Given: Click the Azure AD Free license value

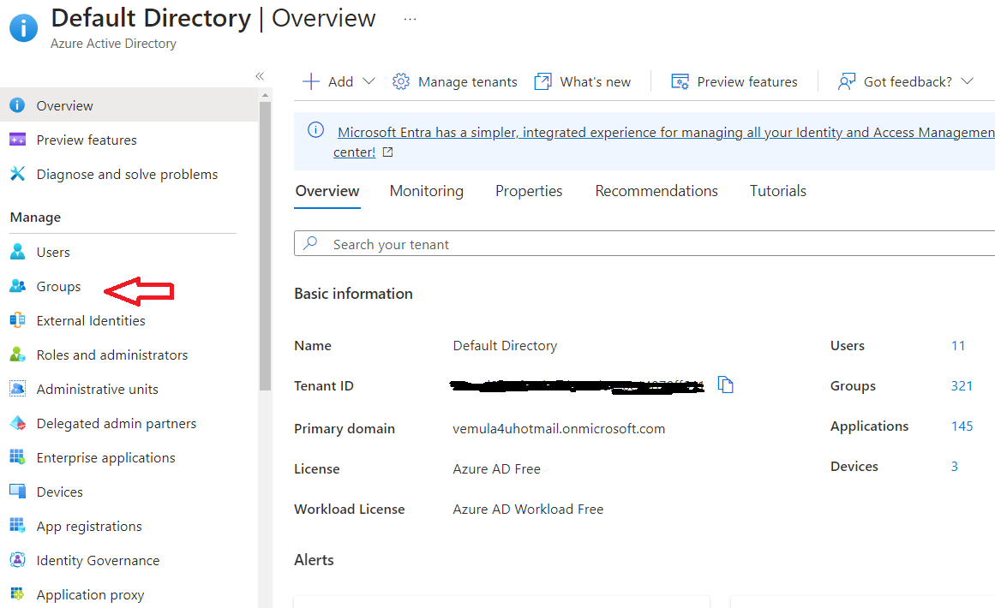Looking at the screenshot, I should pyautogui.click(x=496, y=468).
